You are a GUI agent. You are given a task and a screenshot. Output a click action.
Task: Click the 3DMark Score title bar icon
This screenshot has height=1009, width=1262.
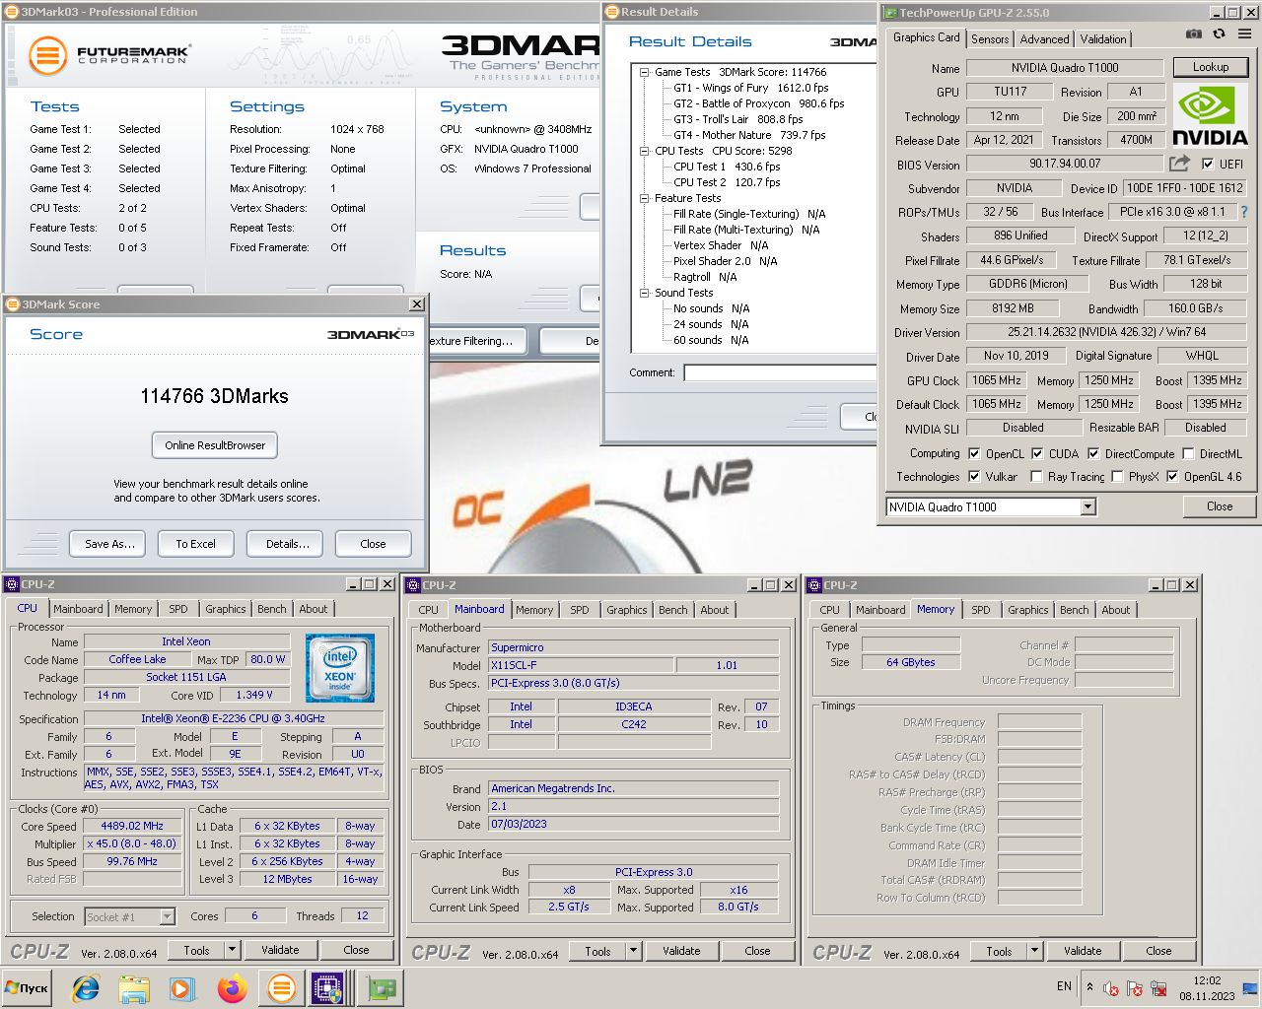tap(13, 304)
